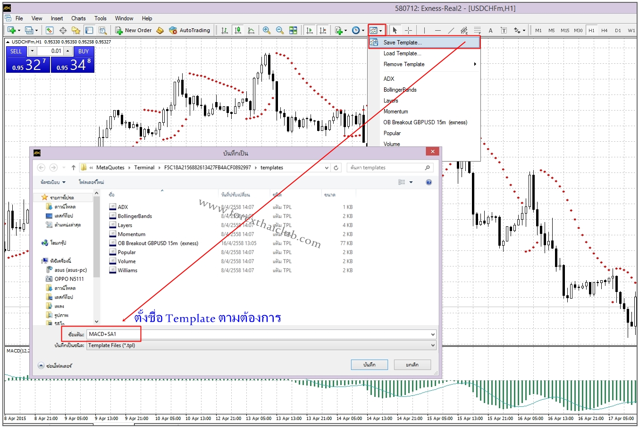Screen dimensions: 639x429
Task: Select the Crosshair tool
Action: (408, 30)
